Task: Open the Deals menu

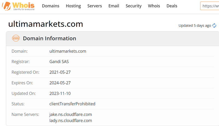Action: click(172, 6)
